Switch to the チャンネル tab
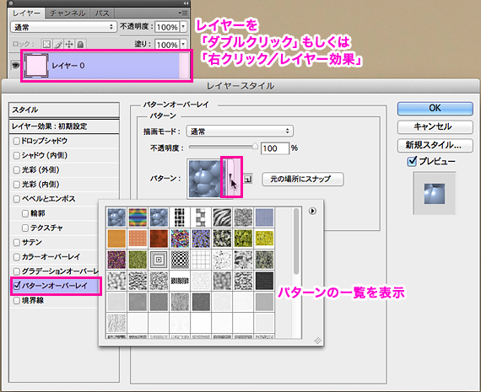Image resolution: width=481 pixels, height=392 pixels. (68, 13)
